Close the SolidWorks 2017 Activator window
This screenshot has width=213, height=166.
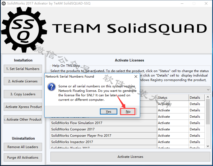click(206, 3)
